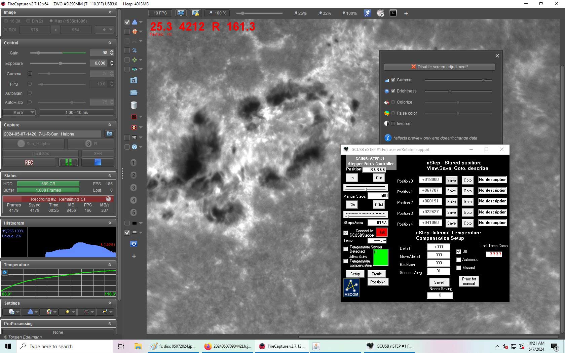Click the 999 counter icon
The width and height of the screenshot is (565, 353).
point(135,138)
